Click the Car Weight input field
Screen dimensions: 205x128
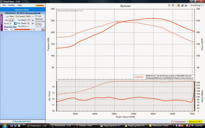click(29, 20)
